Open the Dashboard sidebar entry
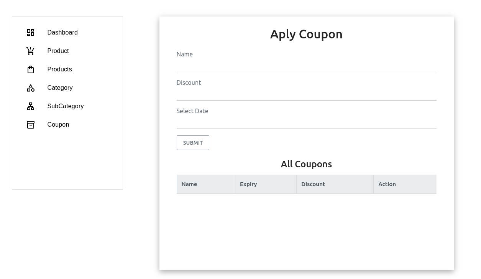The image size is (481, 279). coord(62,33)
